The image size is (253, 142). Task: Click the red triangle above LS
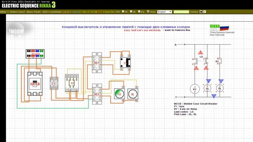pos(200,52)
